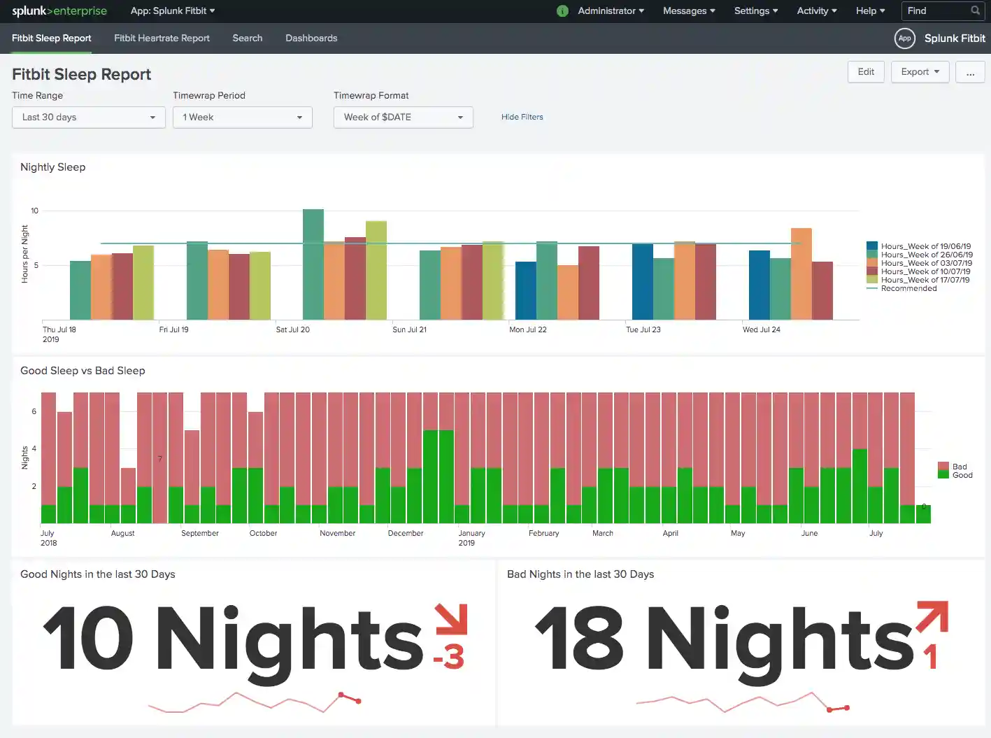Click the red down arrow trend indicator

[450, 620]
